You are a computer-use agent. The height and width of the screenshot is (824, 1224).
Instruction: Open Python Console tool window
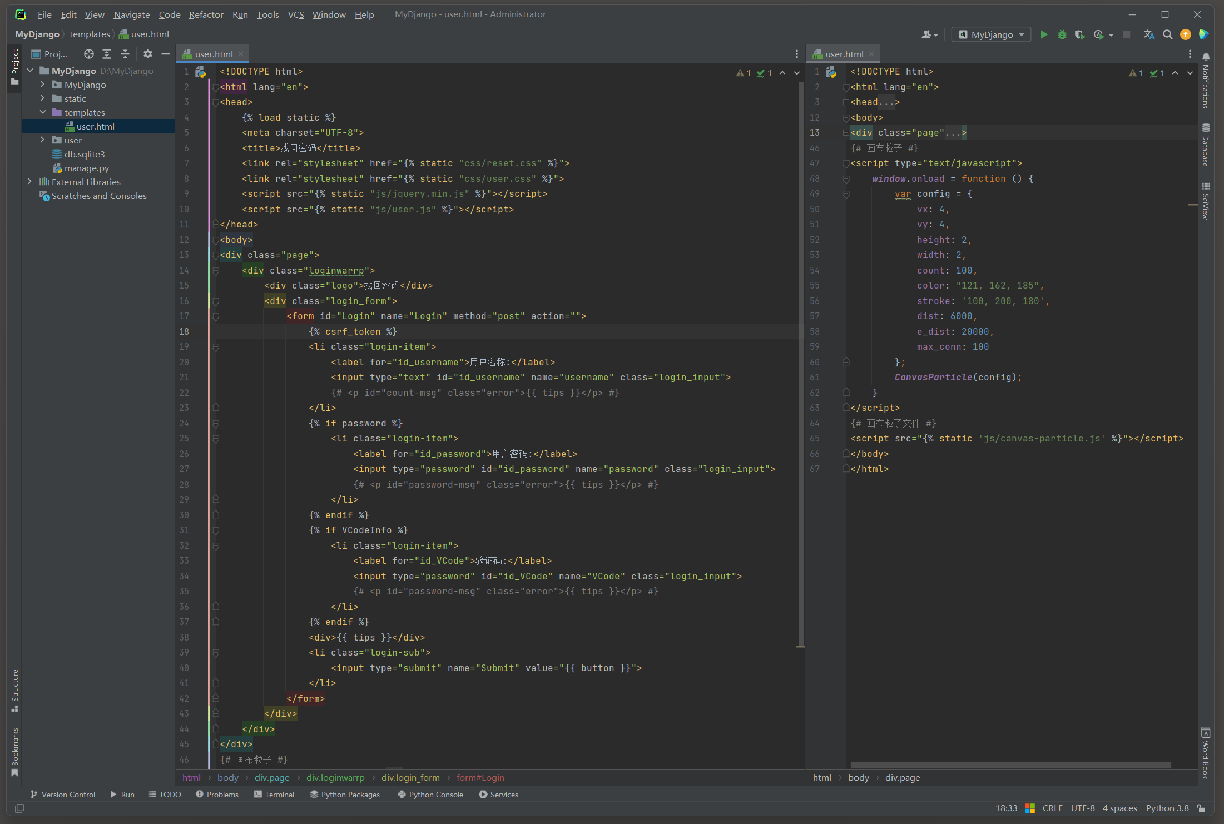coord(430,795)
